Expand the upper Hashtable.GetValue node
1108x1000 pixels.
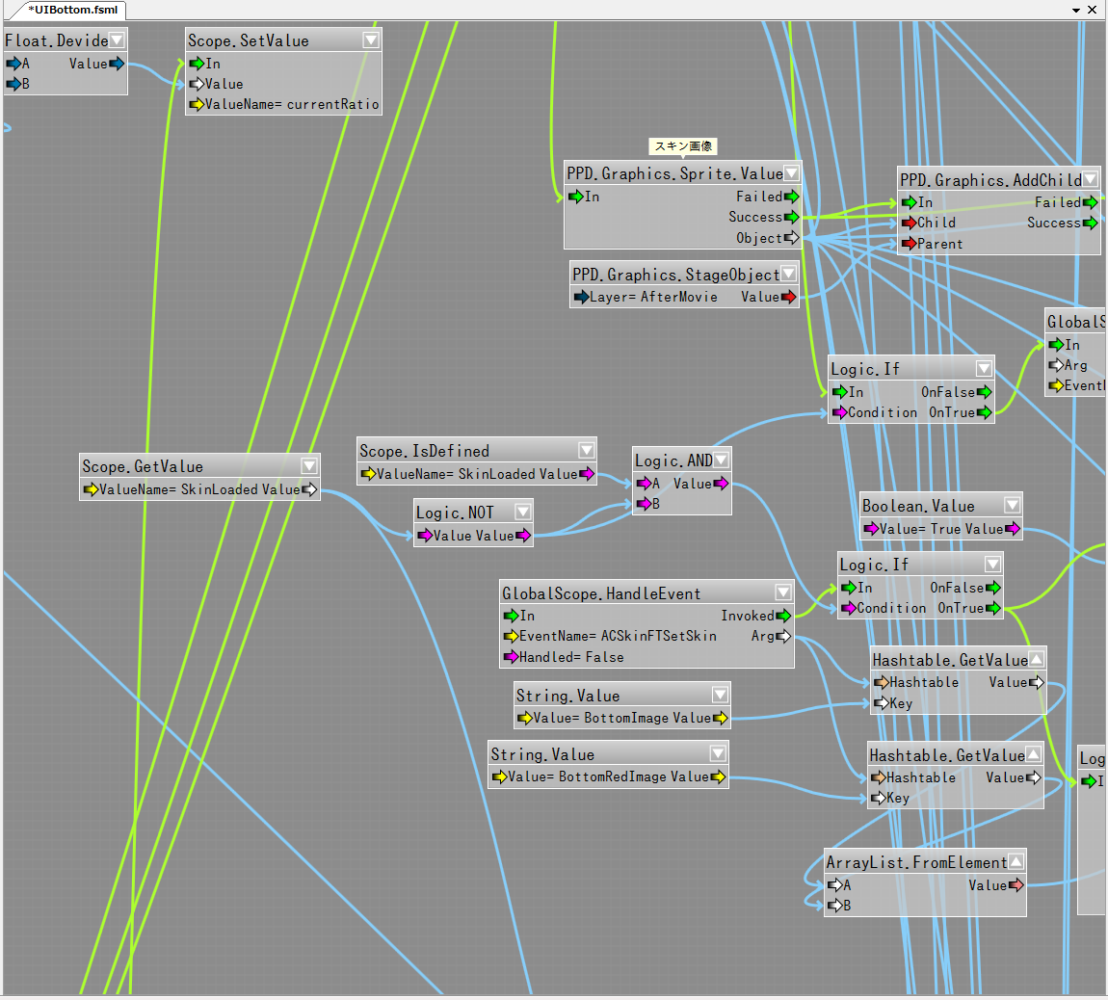pyautogui.click(x=1036, y=660)
